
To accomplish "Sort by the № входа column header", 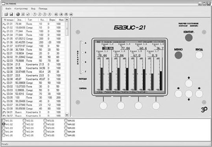I will (8, 20).
